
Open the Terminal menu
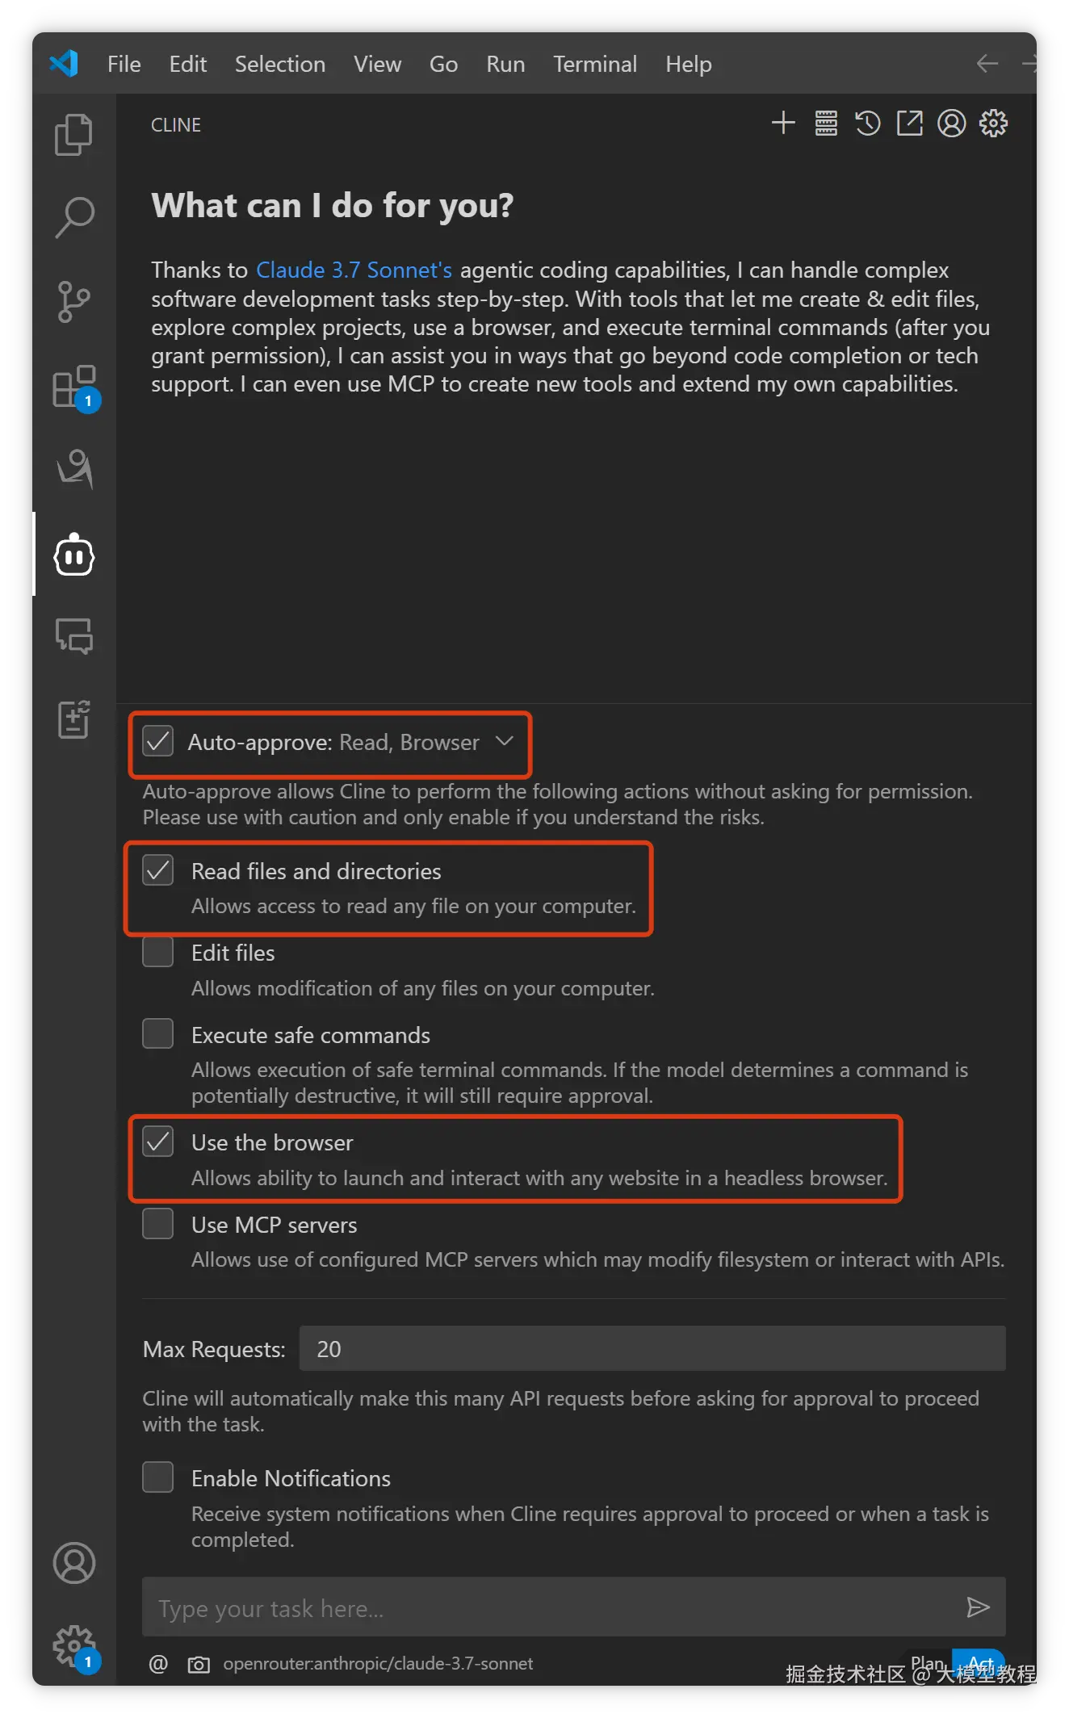click(x=594, y=64)
